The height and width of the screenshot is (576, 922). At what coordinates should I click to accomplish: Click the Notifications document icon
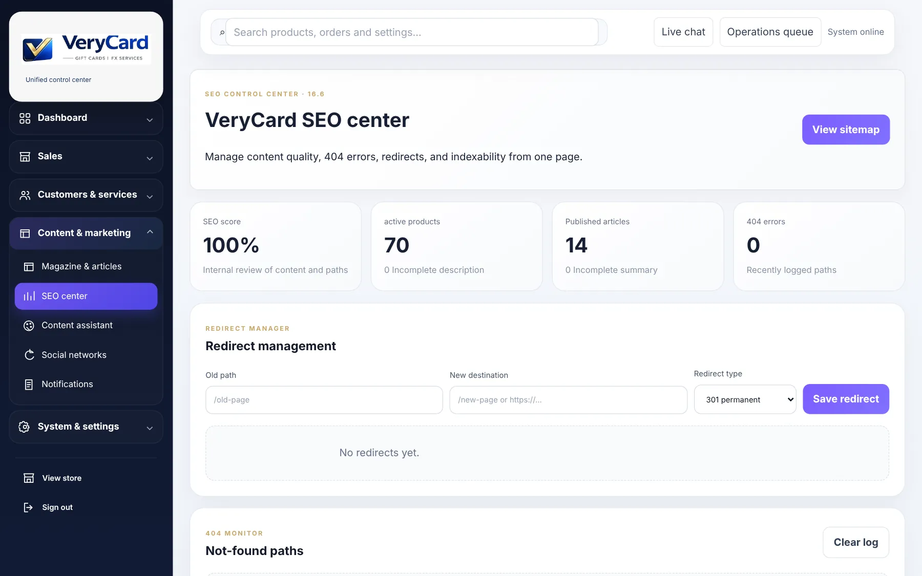[x=29, y=385]
